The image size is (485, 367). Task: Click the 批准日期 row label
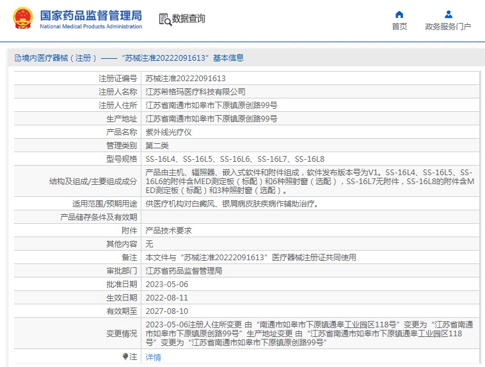(122, 285)
